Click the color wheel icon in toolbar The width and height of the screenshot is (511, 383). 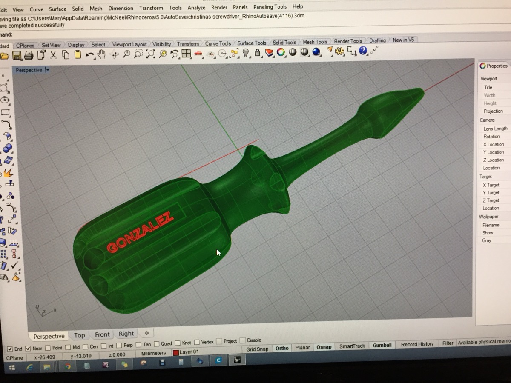point(281,52)
